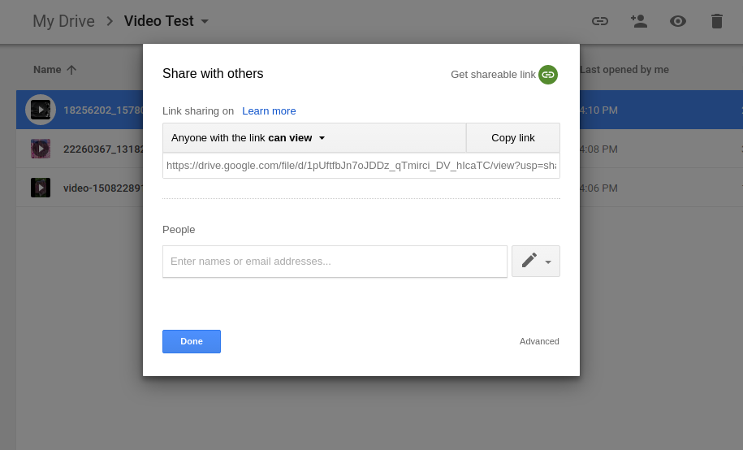
Task: Click the trash remove icon
Action: pyautogui.click(x=716, y=21)
